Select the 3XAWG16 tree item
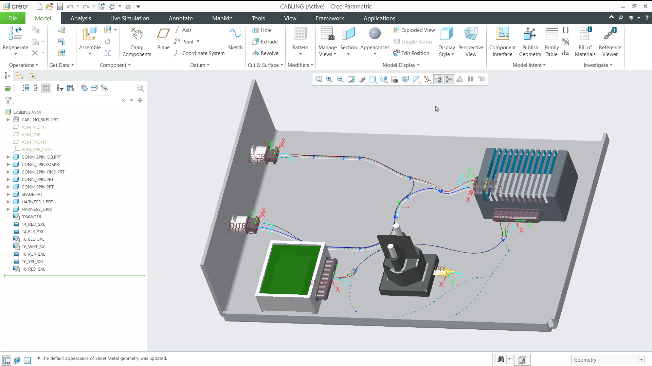 pyautogui.click(x=31, y=217)
